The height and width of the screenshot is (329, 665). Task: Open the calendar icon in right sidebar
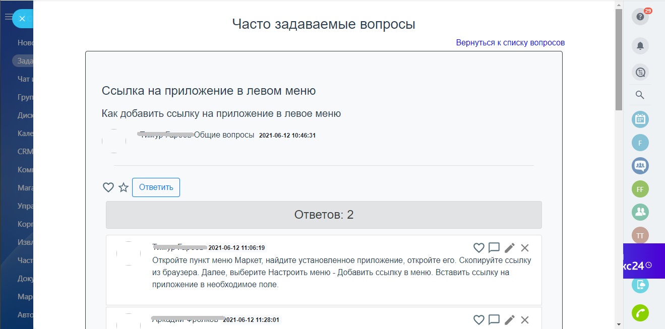pyautogui.click(x=640, y=119)
